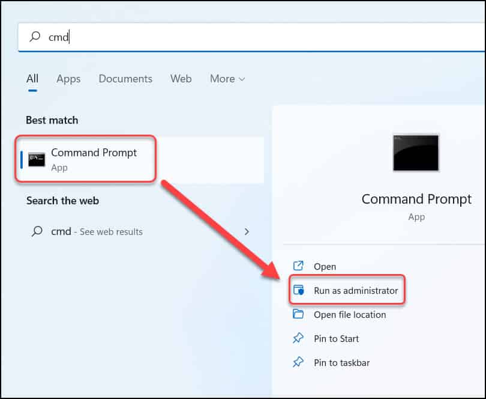Click cmd - See web results
Viewport: 486px width, 399px height.
(99, 231)
